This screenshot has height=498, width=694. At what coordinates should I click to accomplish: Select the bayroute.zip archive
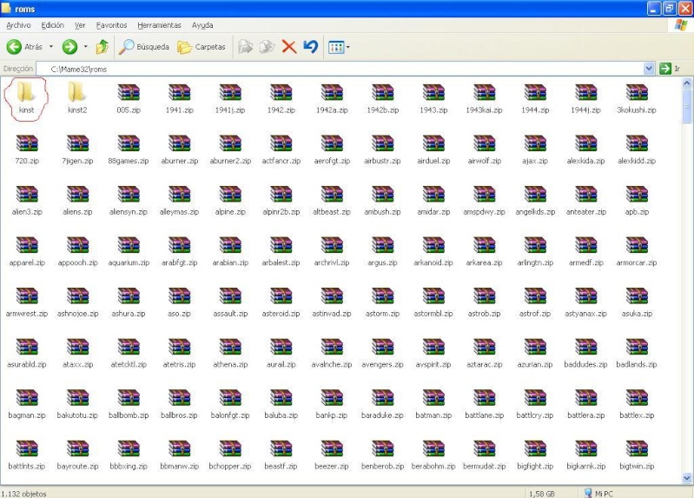[x=77, y=455]
